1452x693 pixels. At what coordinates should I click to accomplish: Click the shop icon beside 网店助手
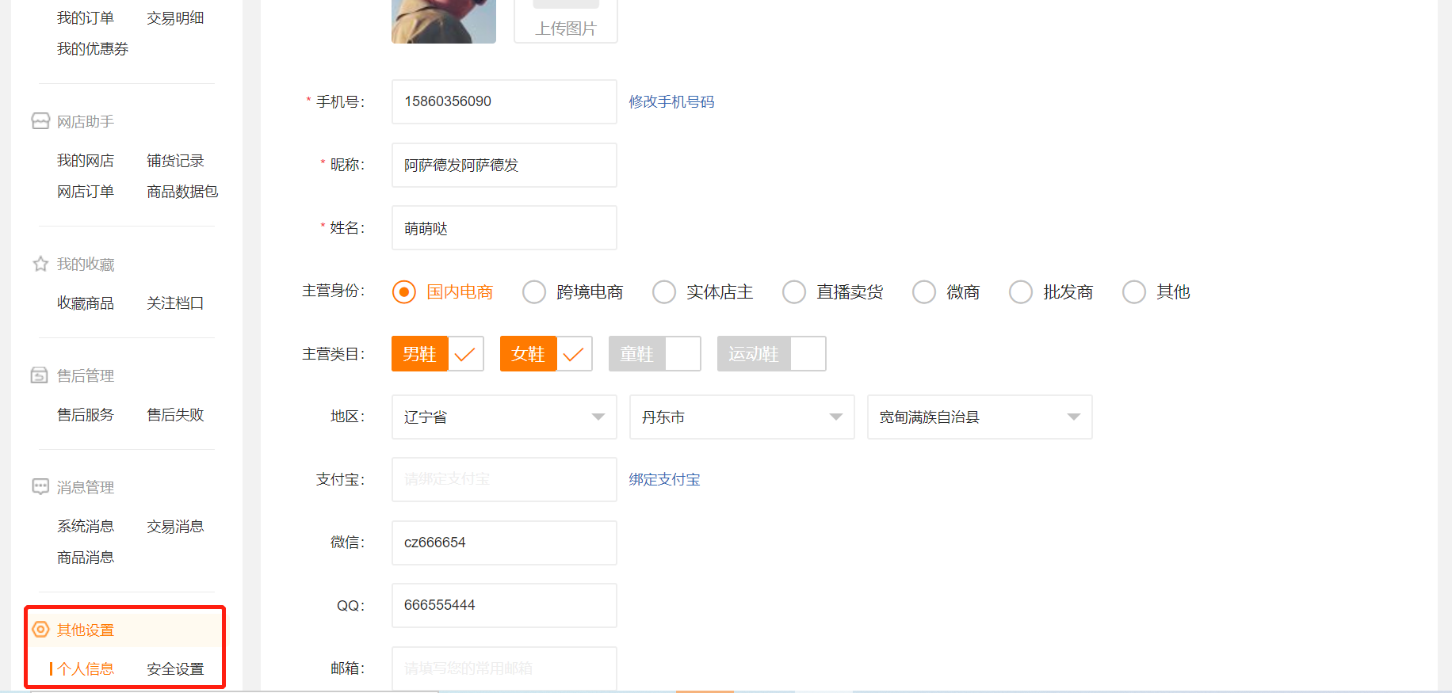tap(40, 121)
